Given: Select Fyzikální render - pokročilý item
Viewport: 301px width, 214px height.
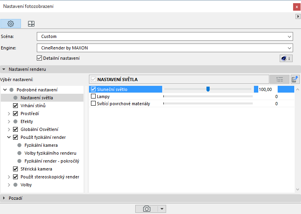Looking at the screenshot, I should coord(52,161).
